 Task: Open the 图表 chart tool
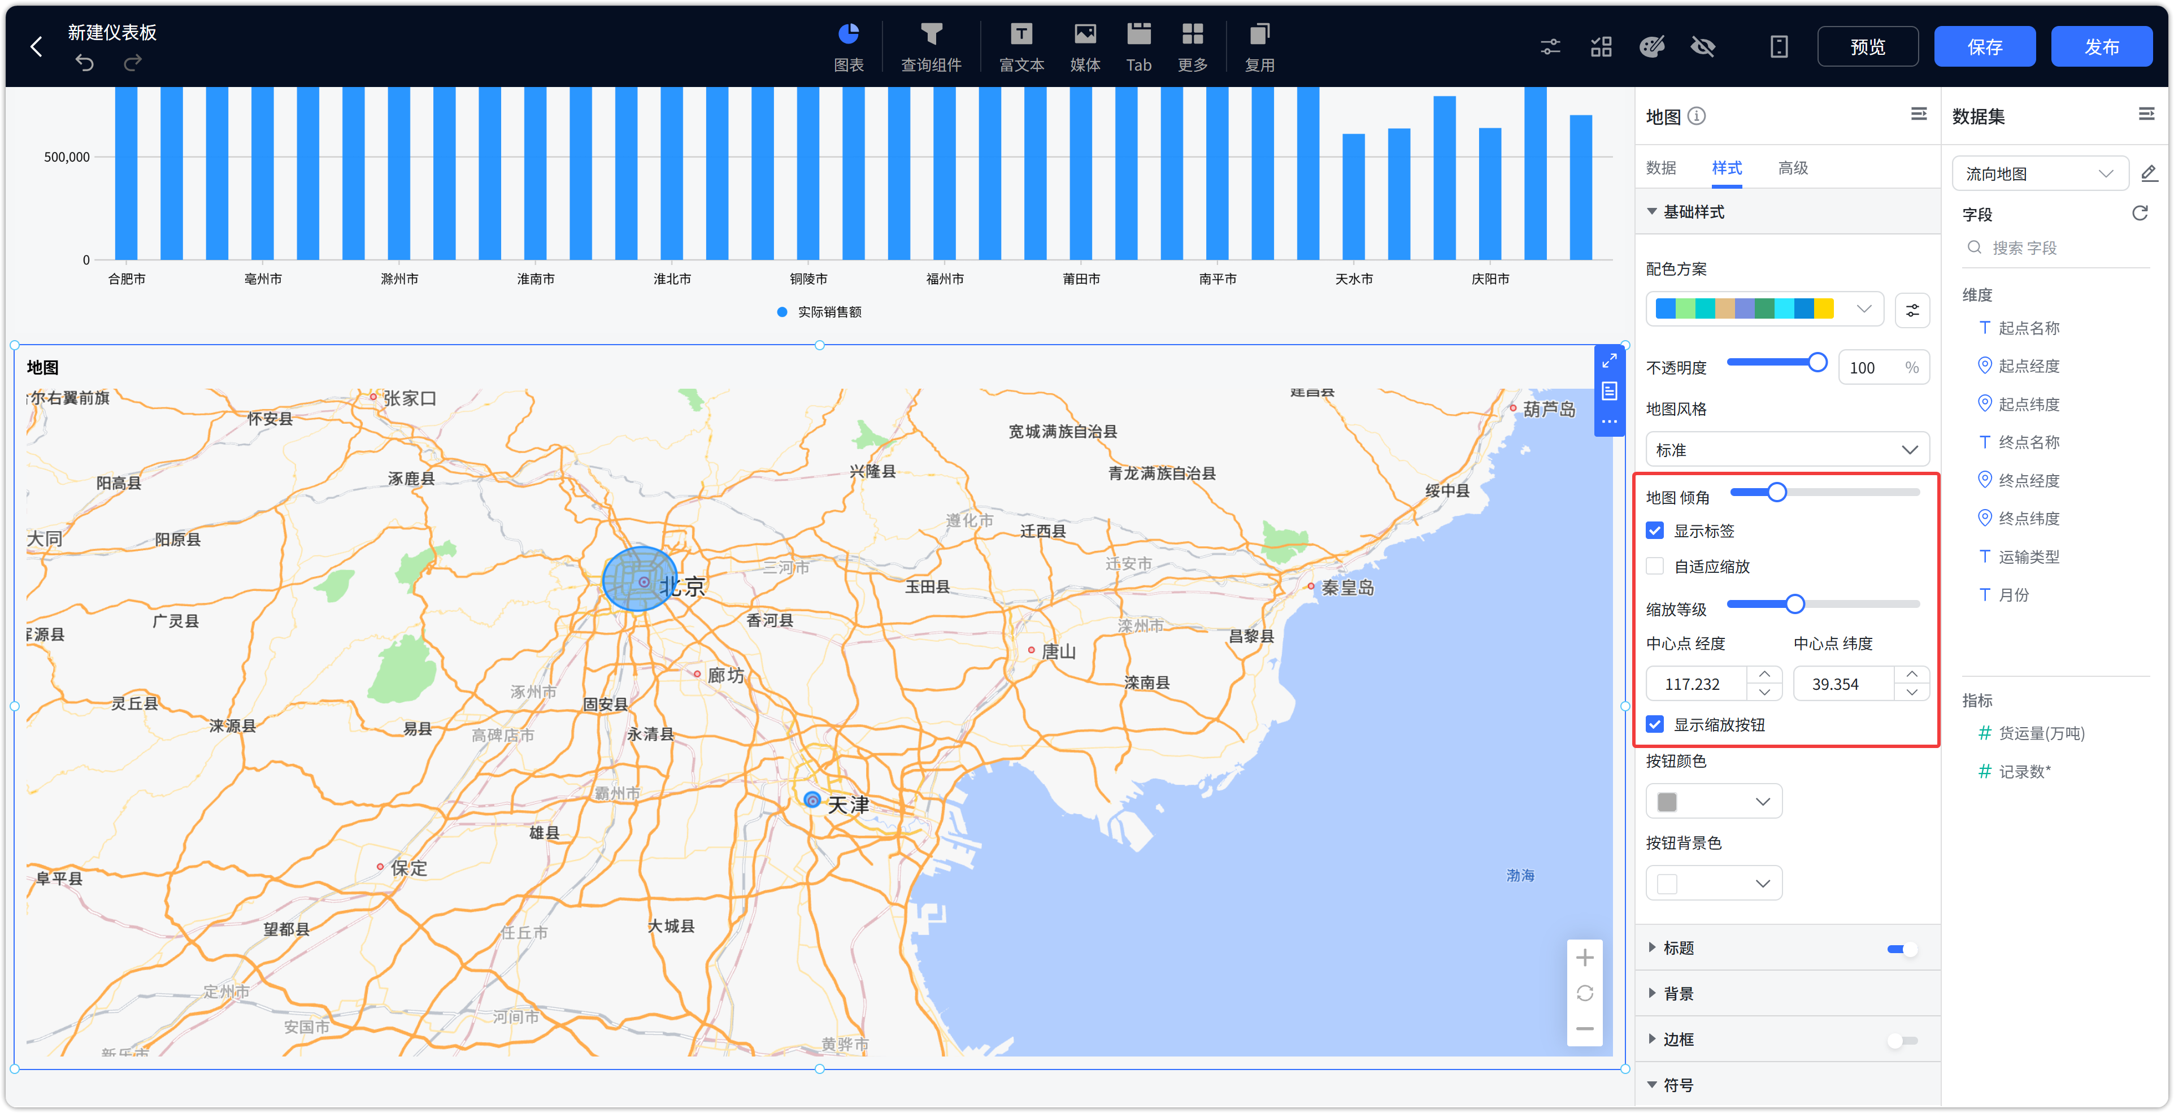click(x=848, y=46)
